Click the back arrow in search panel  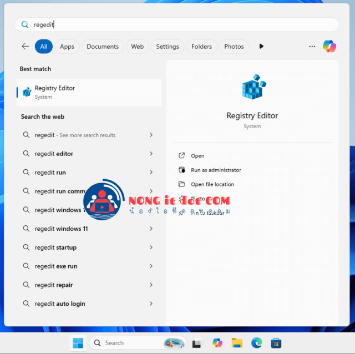[26, 47]
